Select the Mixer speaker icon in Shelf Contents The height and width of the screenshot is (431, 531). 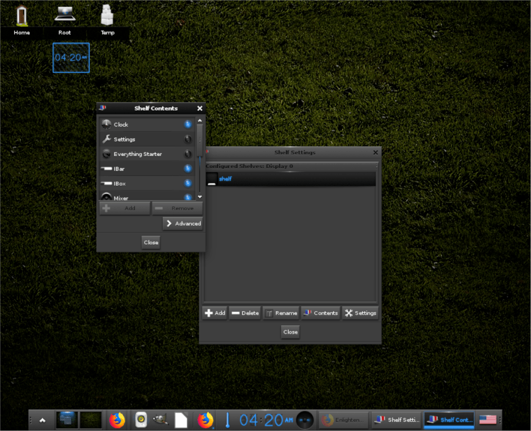107,198
